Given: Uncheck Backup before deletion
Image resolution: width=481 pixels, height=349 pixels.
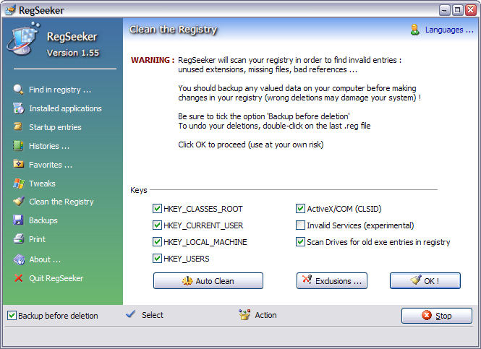Looking at the screenshot, I should coord(12,315).
